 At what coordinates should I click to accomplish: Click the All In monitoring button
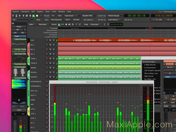(x=68, y=20)
